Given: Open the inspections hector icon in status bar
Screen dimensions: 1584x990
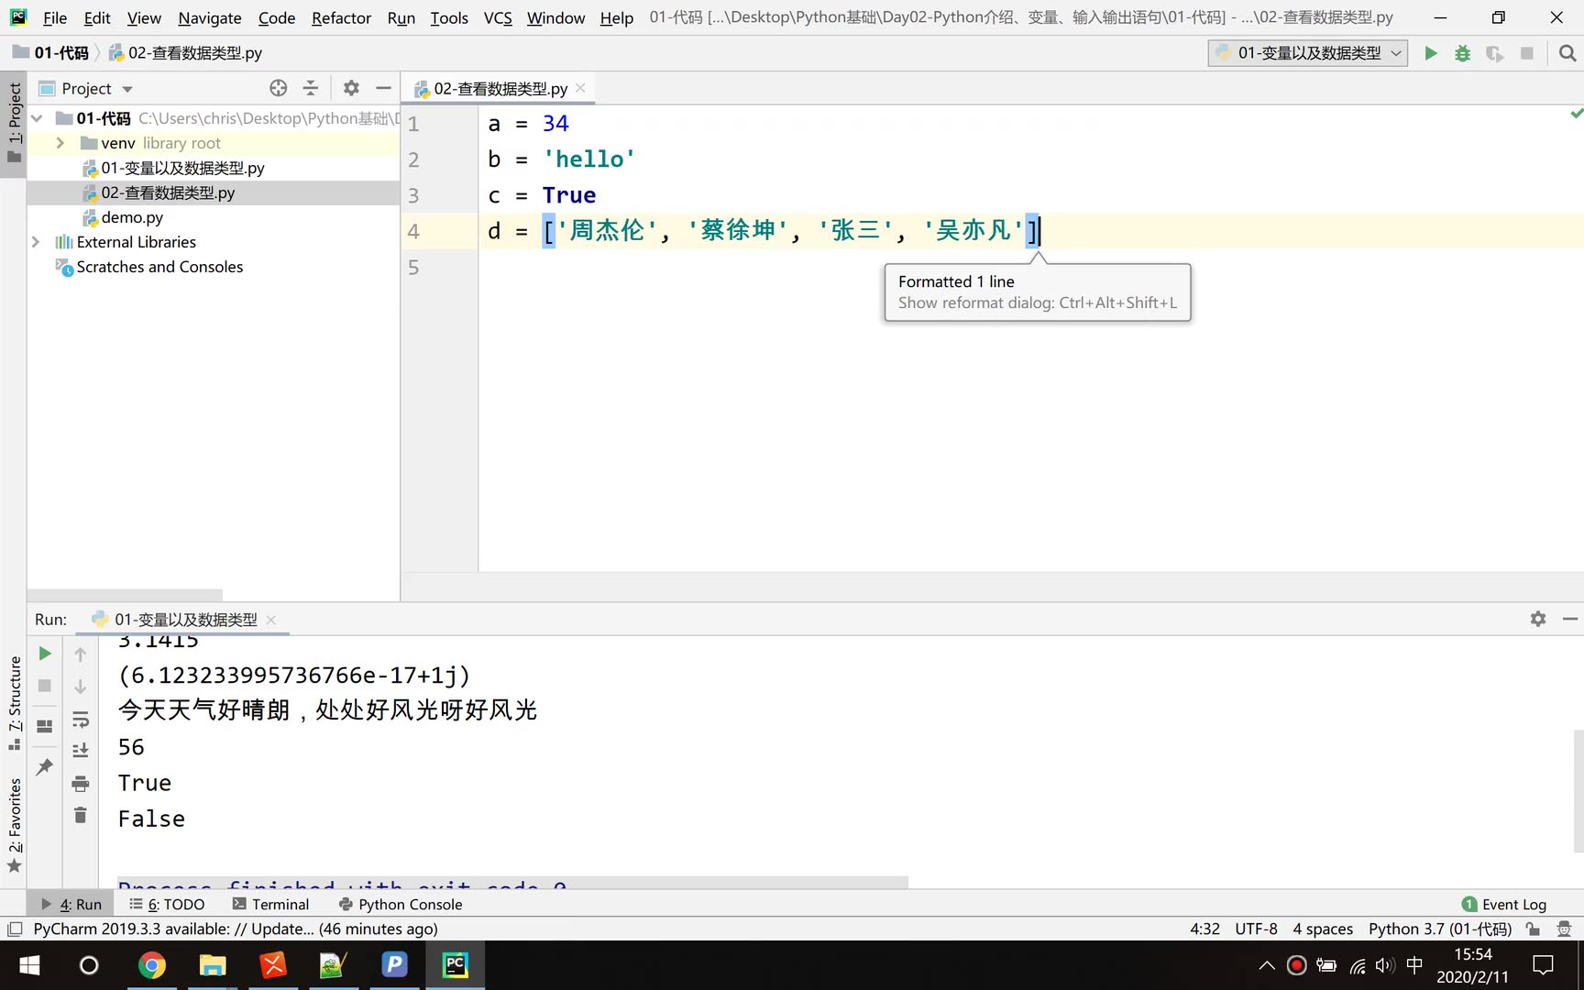Looking at the screenshot, I should click(x=1564, y=929).
